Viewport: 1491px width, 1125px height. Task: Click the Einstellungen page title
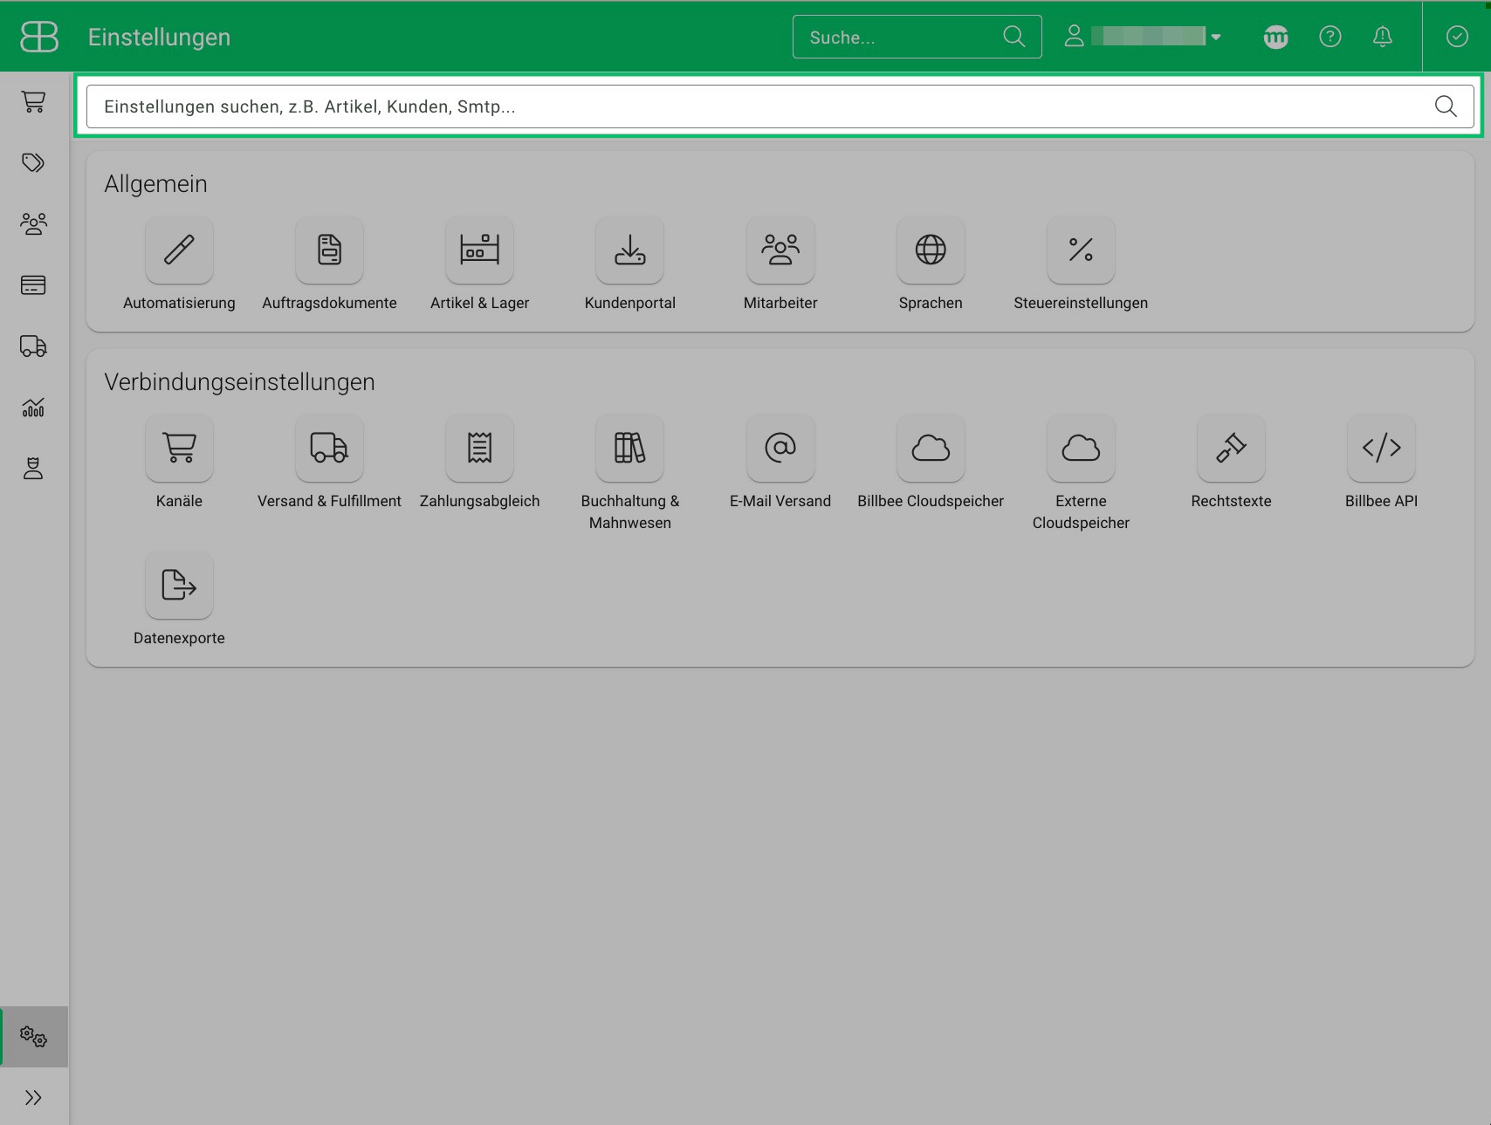[x=159, y=38]
